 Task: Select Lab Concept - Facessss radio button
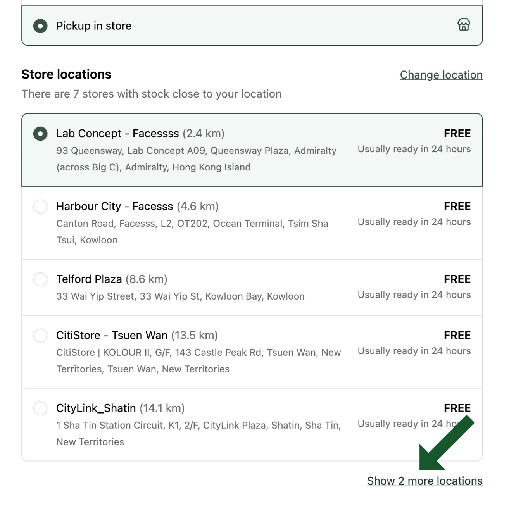point(40,133)
